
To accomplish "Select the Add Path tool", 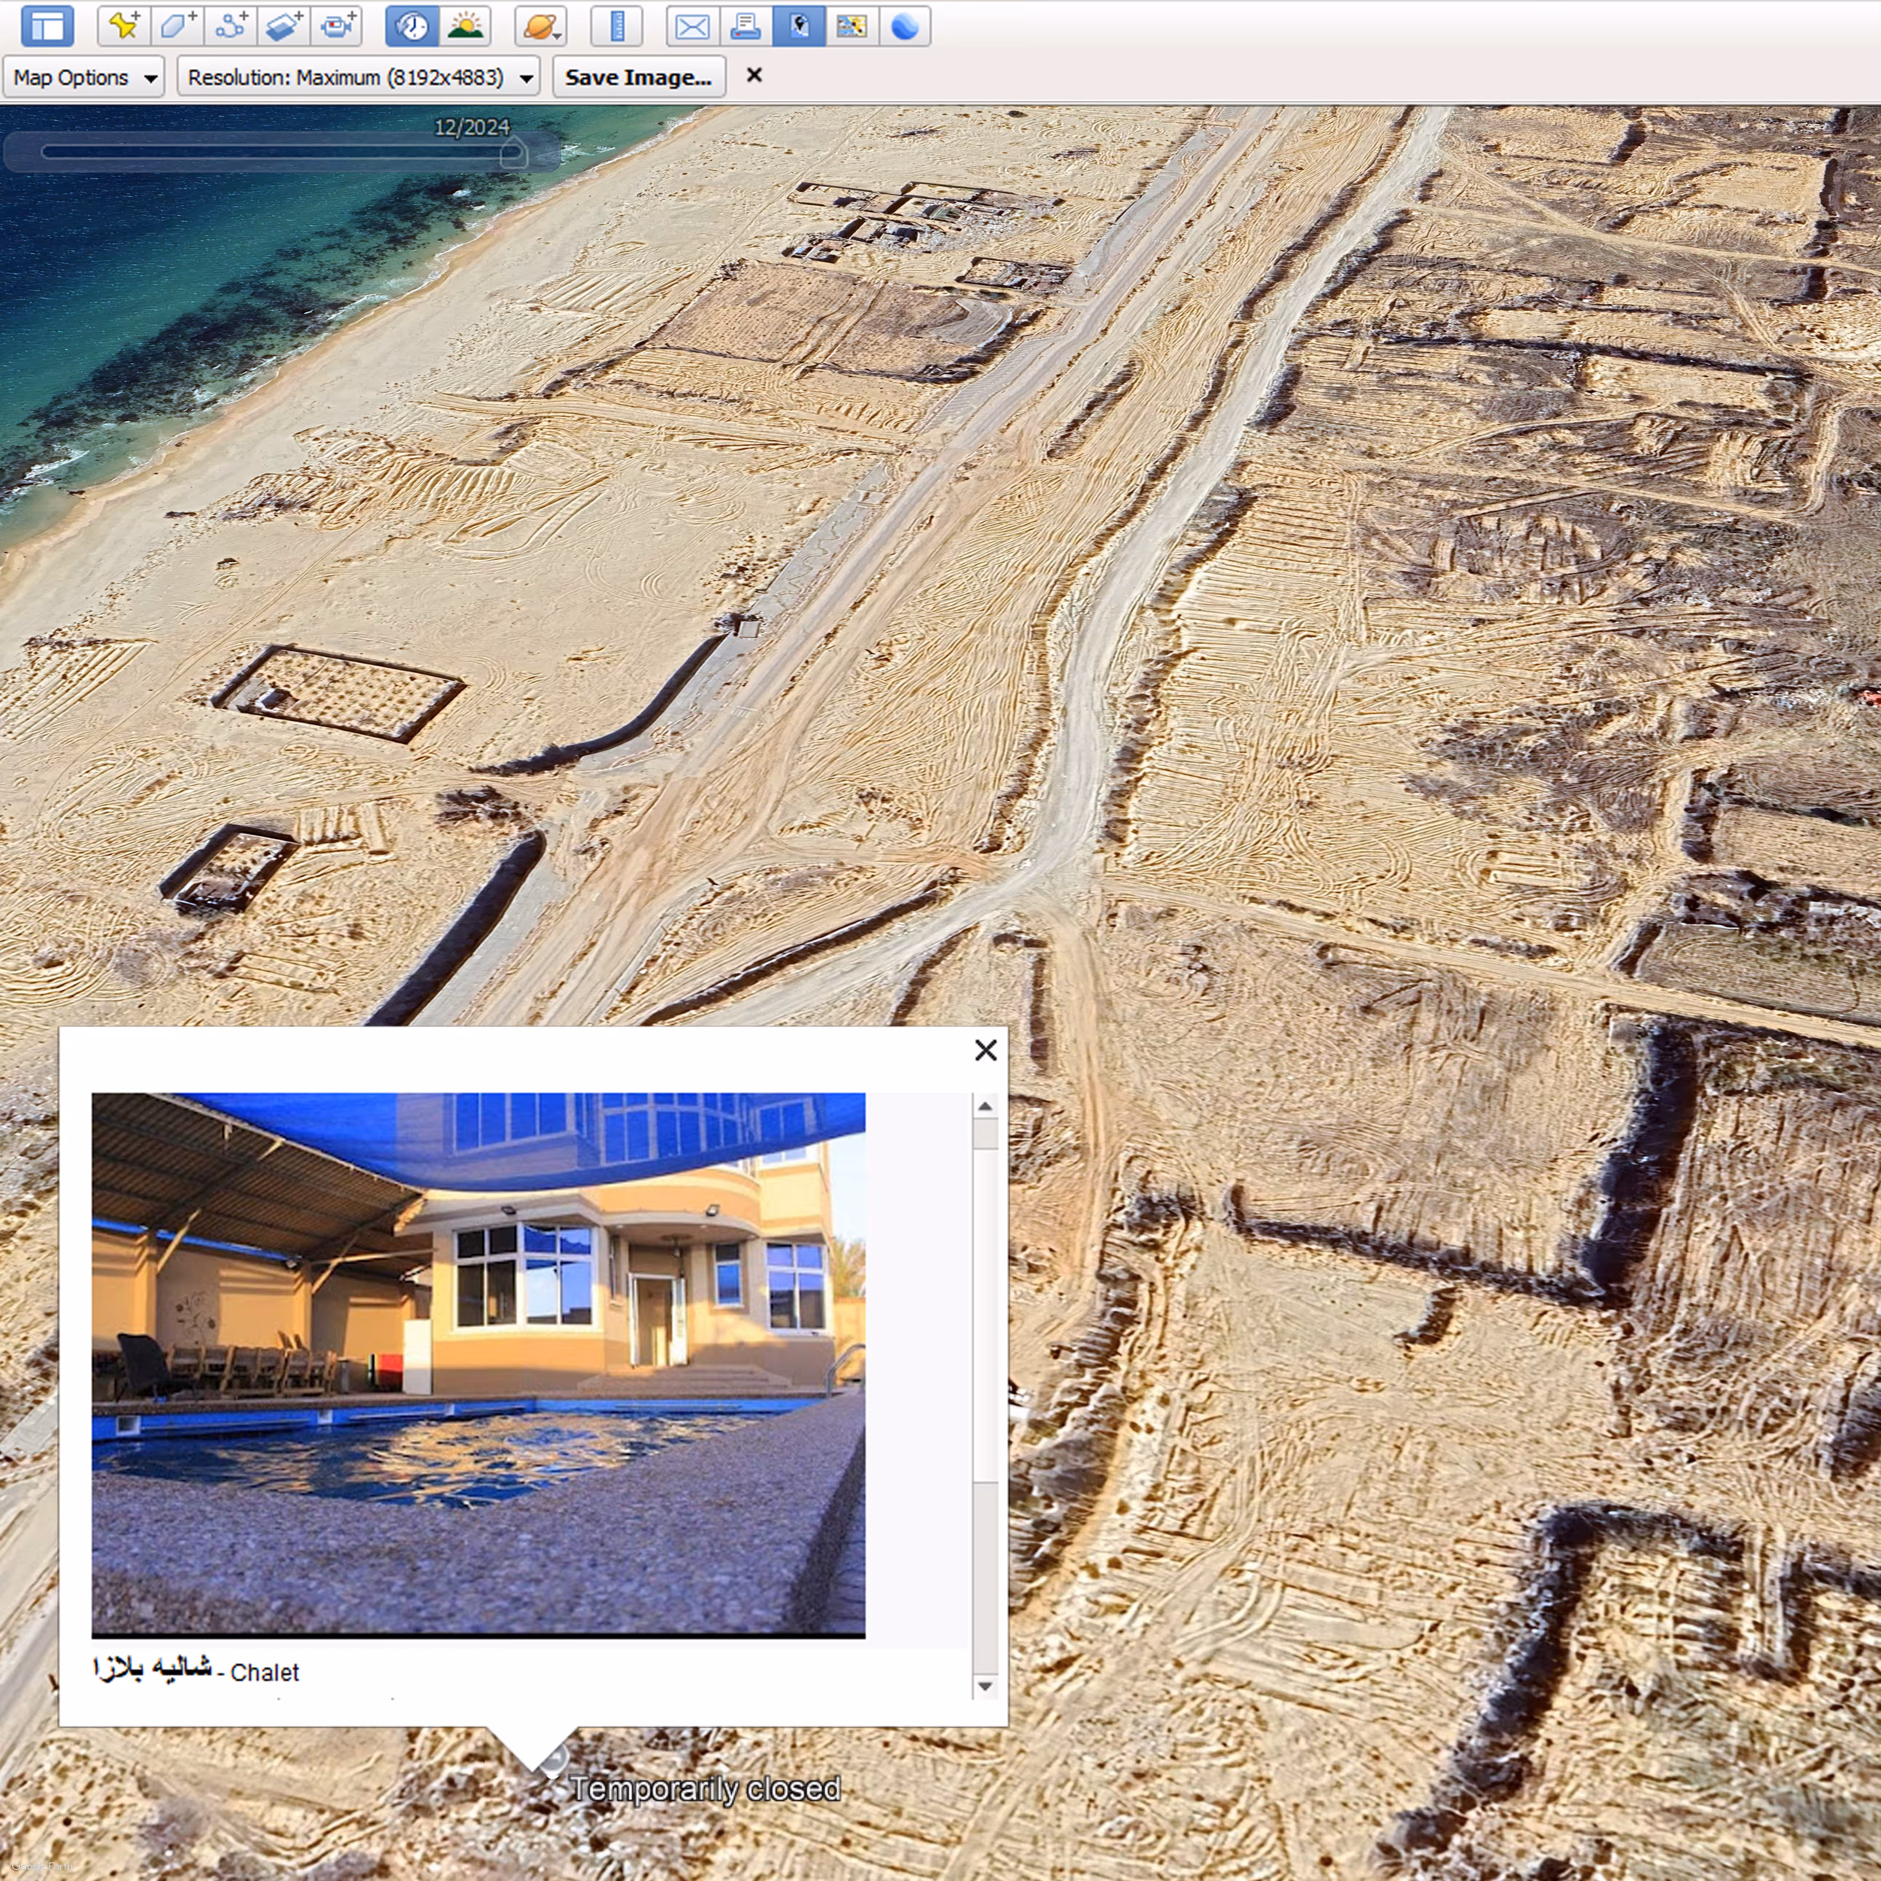I will [x=231, y=26].
